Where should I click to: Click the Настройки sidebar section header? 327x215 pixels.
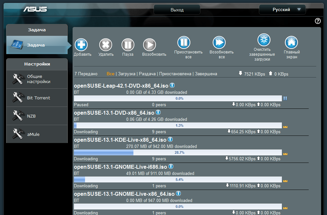[37, 64]
